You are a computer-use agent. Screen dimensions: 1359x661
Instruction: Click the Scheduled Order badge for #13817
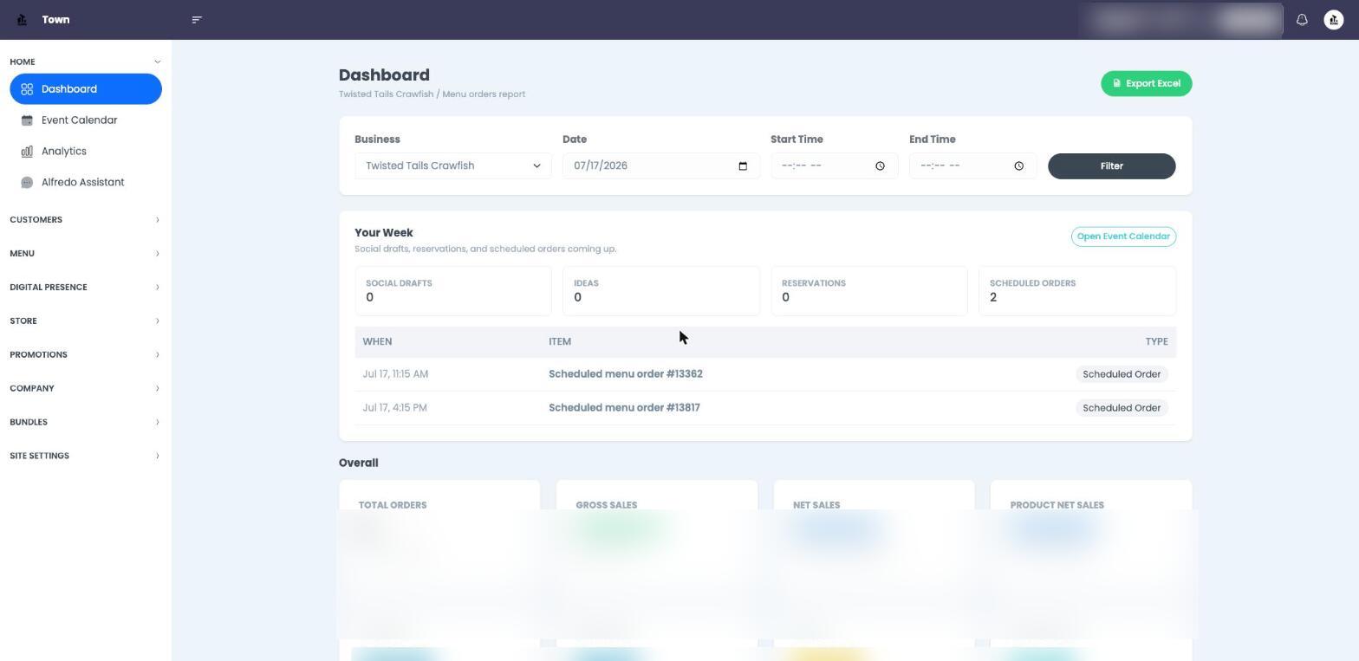[x=1122, y=408]
